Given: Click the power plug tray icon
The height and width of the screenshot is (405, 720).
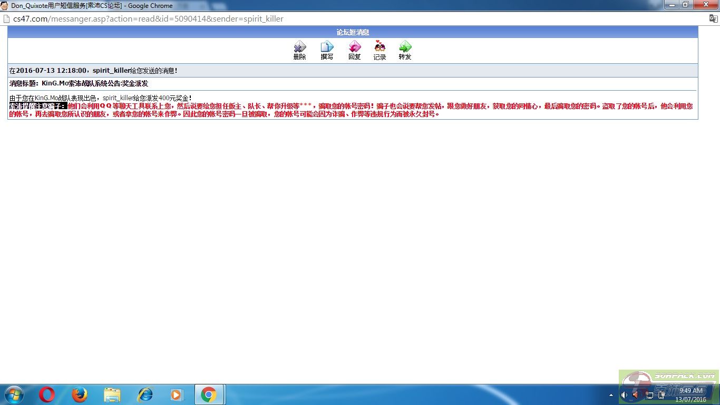Looking at the screenshot, I should pos(661,395).
